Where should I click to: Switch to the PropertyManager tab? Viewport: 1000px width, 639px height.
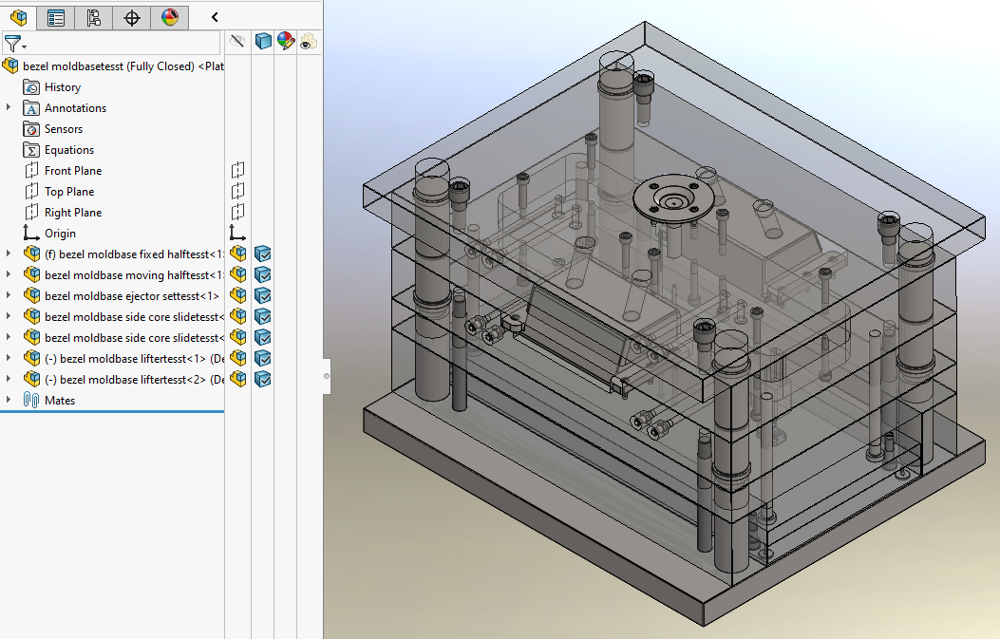(56, 17)
